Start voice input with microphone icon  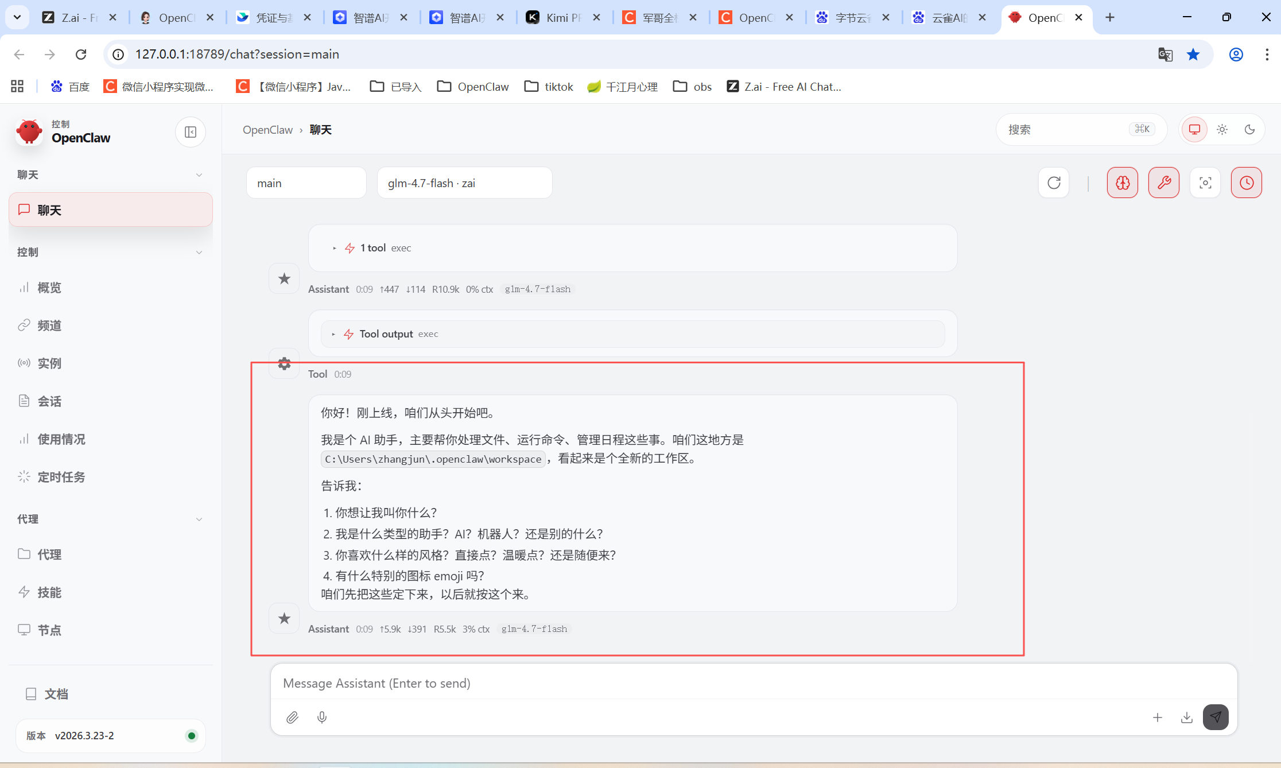(x=322, y=717)
